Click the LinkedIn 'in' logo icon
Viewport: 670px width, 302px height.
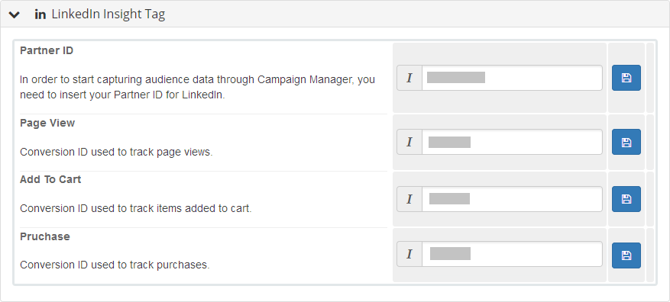40,14
